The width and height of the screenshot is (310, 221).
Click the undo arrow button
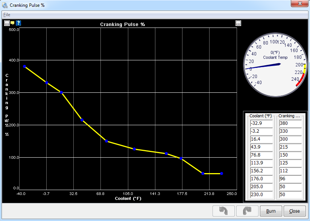223,211
